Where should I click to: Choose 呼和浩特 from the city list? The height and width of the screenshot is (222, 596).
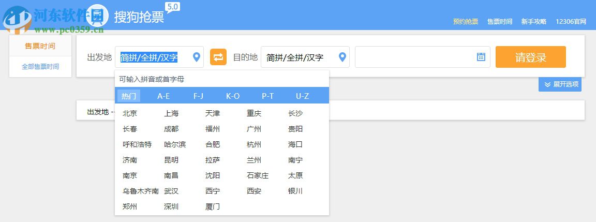pos(137,144)
